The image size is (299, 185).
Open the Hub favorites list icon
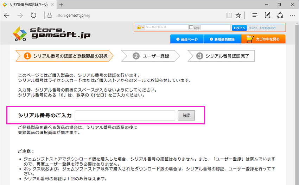[255, 16]
